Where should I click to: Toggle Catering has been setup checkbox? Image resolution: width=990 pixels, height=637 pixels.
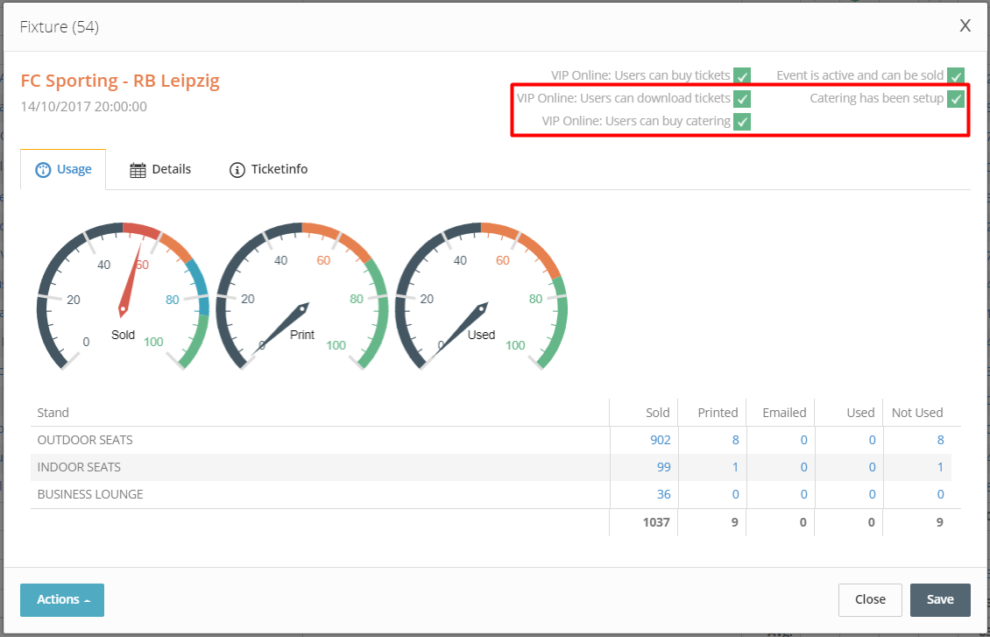(956, 98)
